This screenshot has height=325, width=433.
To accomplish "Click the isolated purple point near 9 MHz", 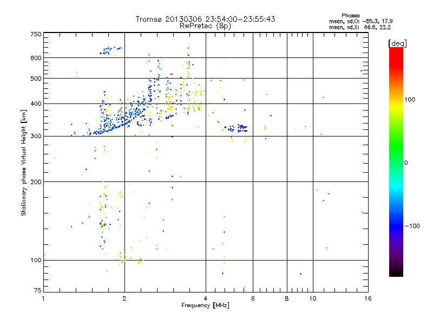I will [x=300, y=274].
